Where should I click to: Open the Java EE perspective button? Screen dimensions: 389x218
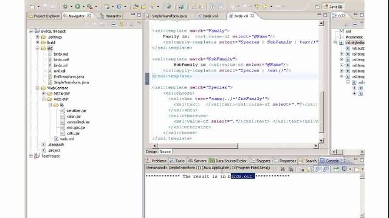[334, 7]
